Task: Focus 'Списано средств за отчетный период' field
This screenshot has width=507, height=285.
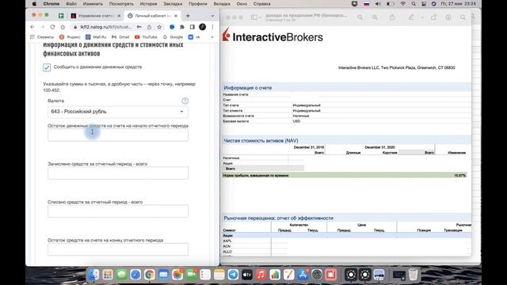Action: tap(118, 211)
